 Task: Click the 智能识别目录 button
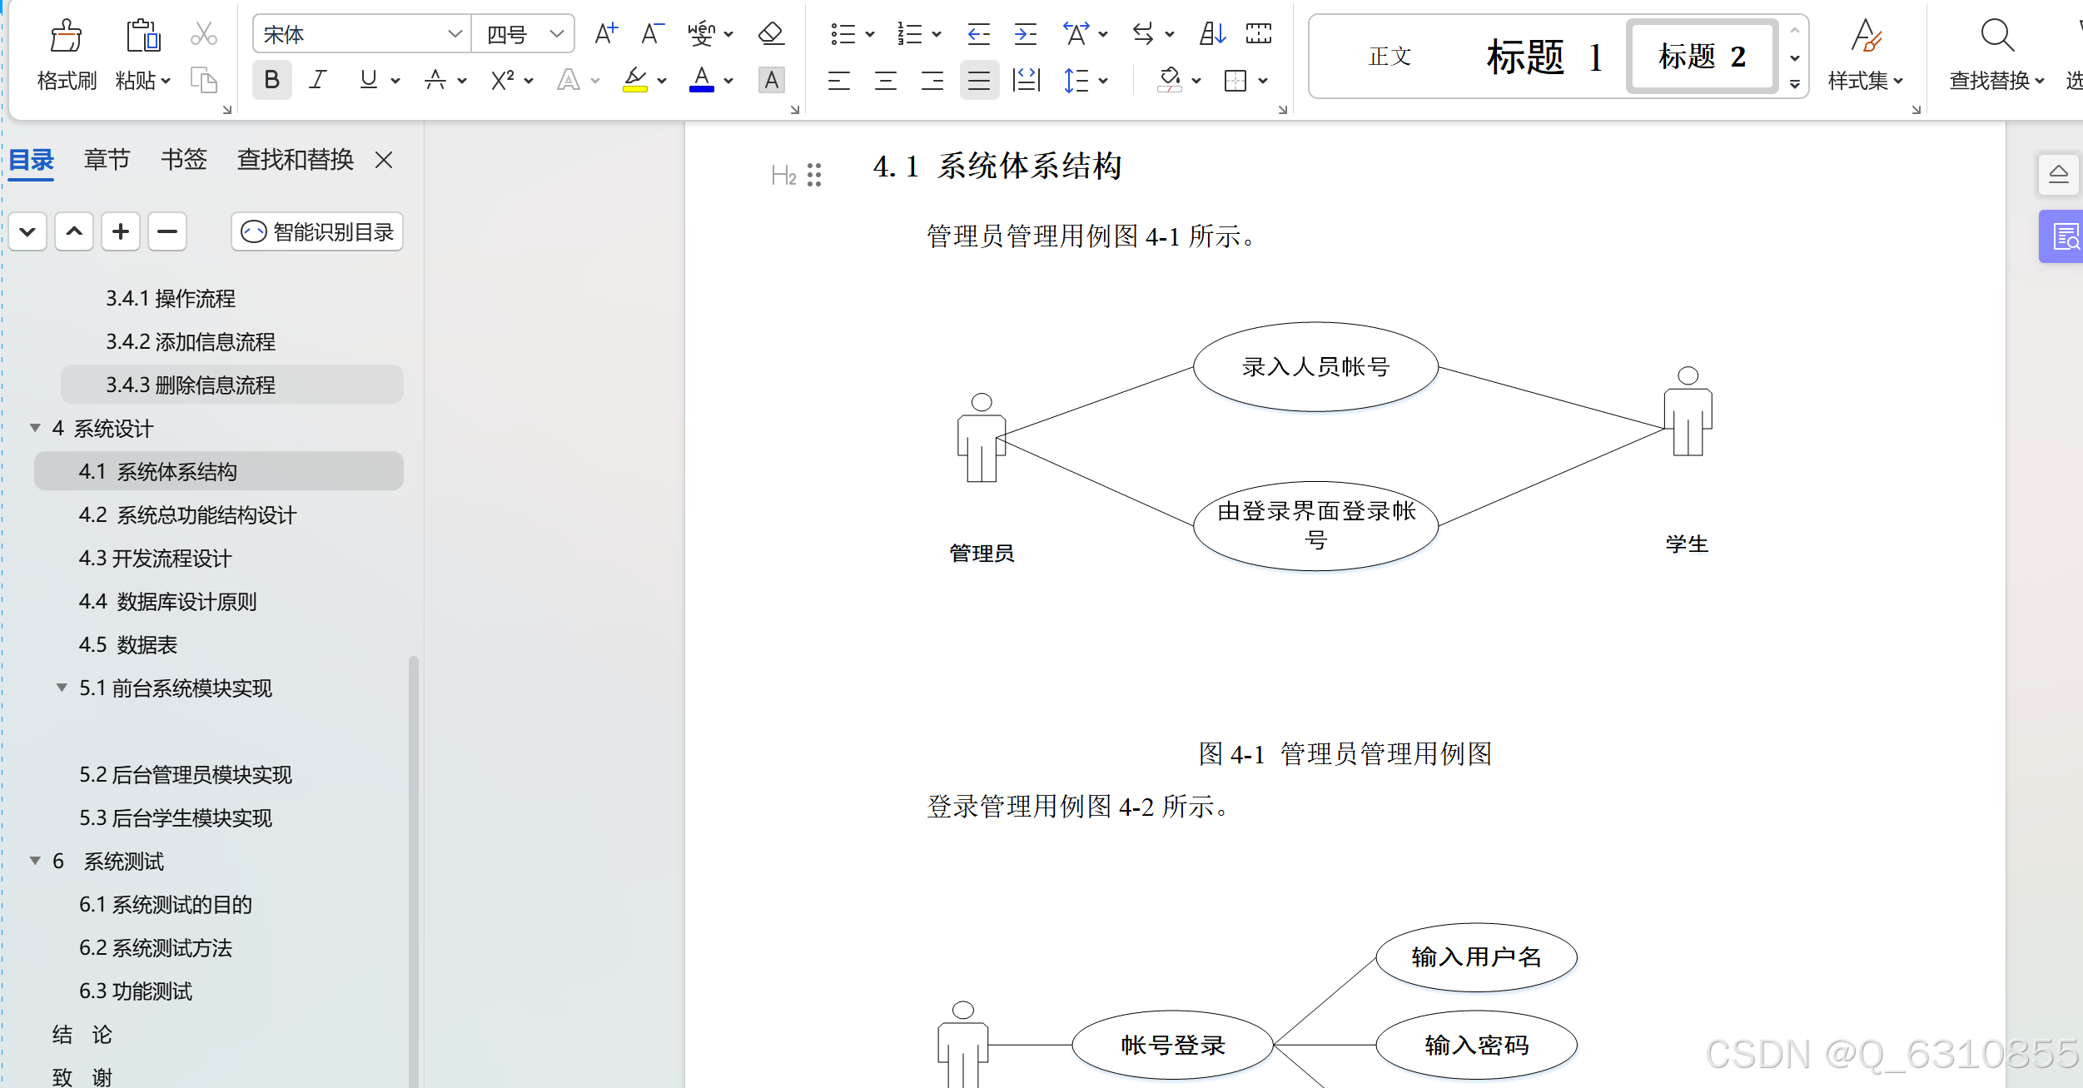pyautogui.click(x=317, y=231)
